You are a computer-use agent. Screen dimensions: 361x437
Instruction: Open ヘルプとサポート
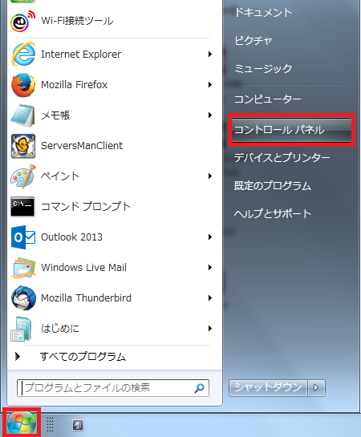pos(272,214)
